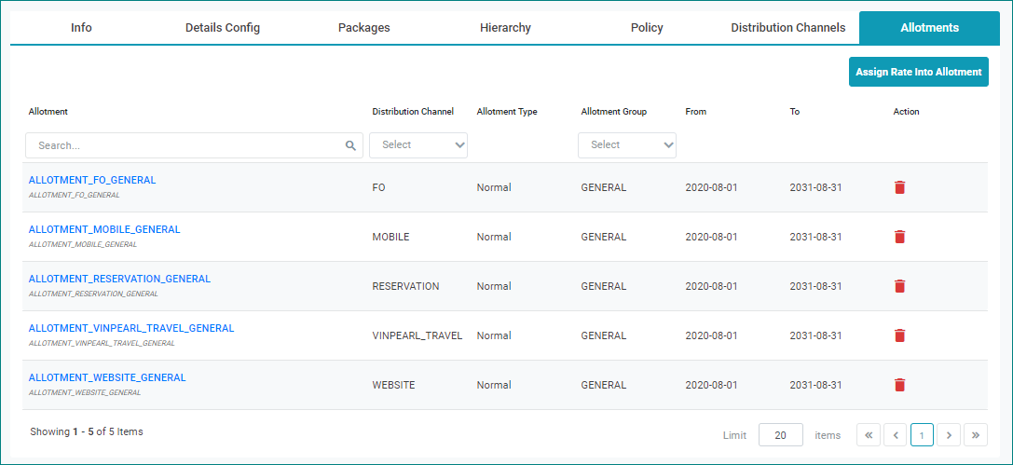Click the search magnifier icon
Image resolution: width=1013 pixels, height=465 pixels.
[351, 145]
